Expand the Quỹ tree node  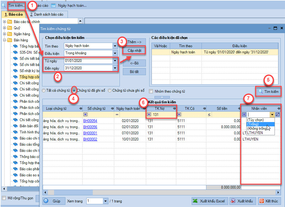click(x=4, y=28)
